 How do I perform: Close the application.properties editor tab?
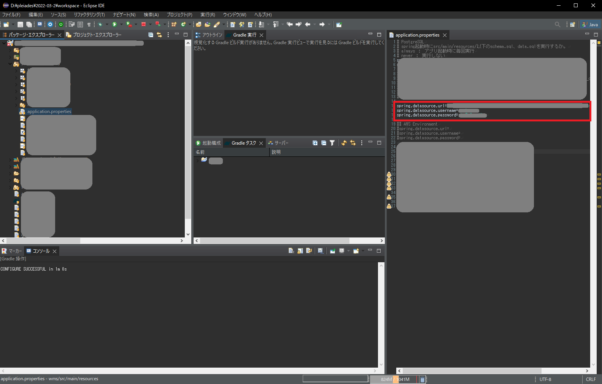click(445, 35)
